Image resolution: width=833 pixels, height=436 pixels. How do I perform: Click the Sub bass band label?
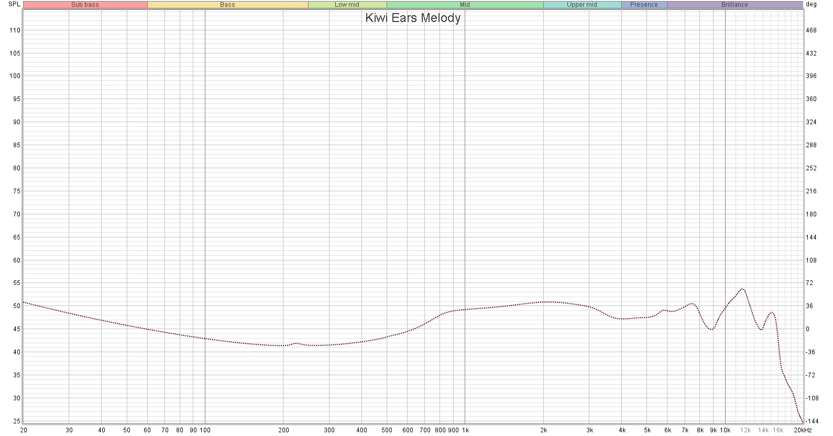click(85, 5)
